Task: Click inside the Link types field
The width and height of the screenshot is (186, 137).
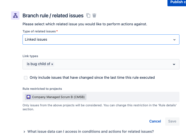Action: tap(101, 64)
